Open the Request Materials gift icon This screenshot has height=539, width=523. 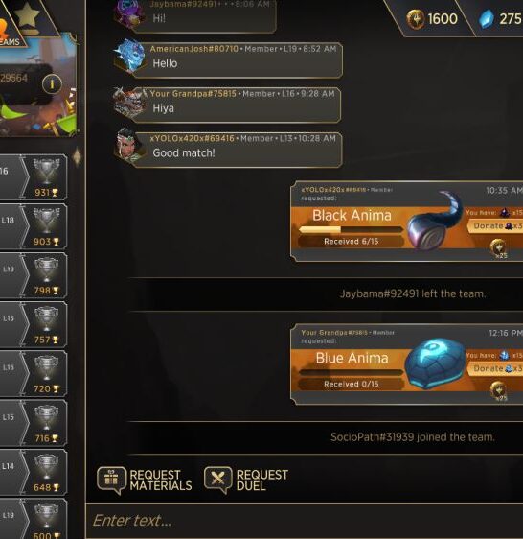[x=111, y=480]
